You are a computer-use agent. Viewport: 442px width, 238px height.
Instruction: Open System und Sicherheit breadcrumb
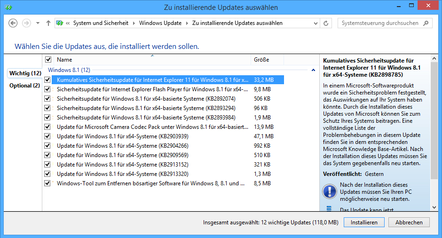tap(101, 23)
